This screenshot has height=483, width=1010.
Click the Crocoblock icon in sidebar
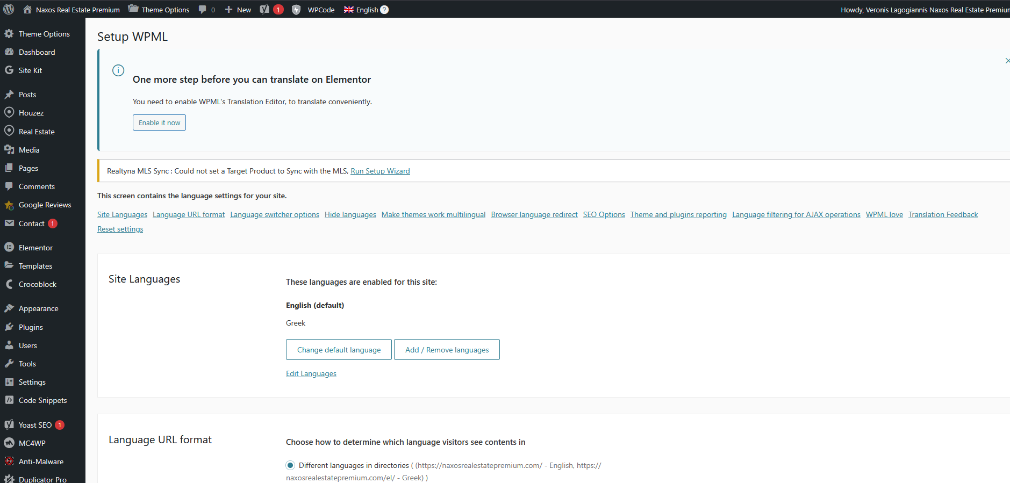tap(9, 284)
